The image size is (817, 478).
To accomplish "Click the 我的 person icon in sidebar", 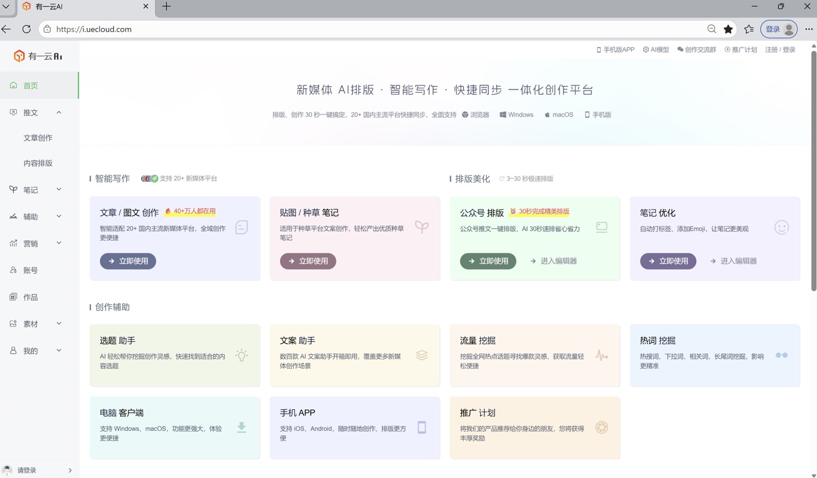I will 13,350.
